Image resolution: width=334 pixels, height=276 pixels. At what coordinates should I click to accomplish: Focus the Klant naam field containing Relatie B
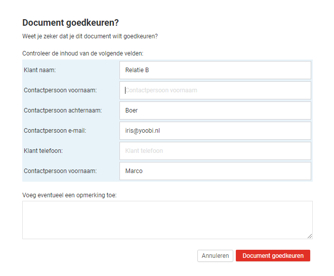tap(215, 70)
